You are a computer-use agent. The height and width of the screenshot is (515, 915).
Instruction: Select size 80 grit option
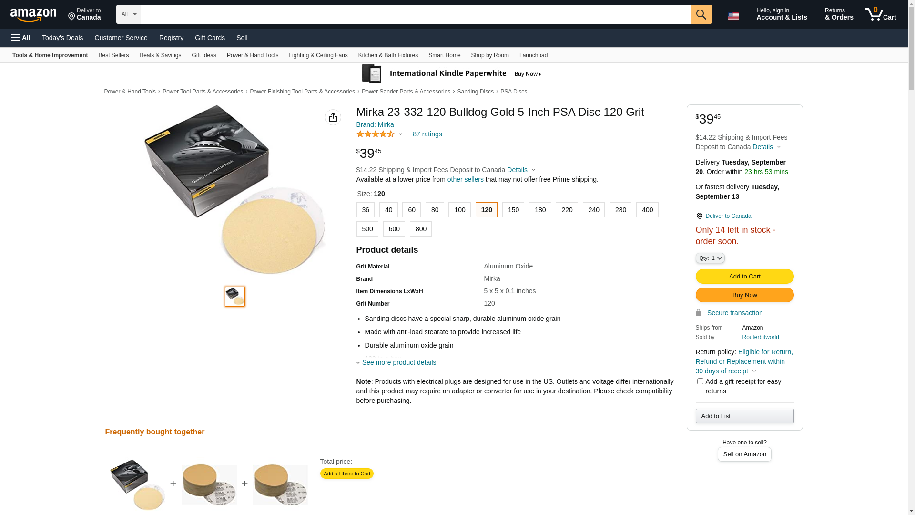(435, 210)
